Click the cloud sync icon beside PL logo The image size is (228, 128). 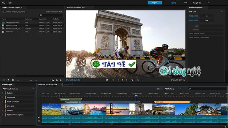point(10,3)
